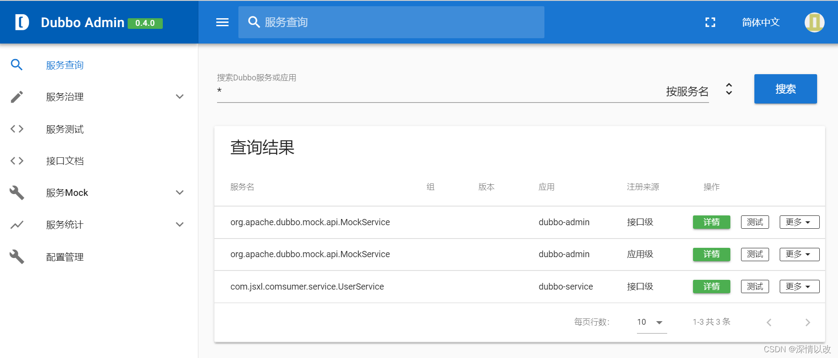This screenshot has width=838, height=358.
Task: Click the chart line icon beside 服务统计
Action: coord(17,225)
